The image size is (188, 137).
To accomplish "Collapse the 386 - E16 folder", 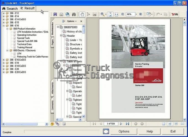I will 4,26.
